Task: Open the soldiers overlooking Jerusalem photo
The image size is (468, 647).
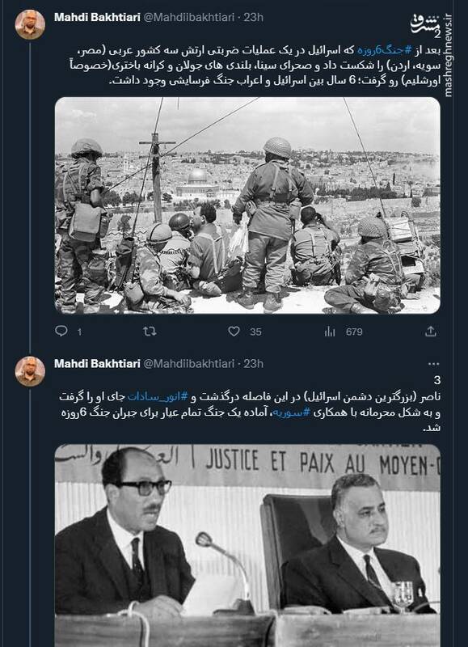Action: (x=247, y=205)
